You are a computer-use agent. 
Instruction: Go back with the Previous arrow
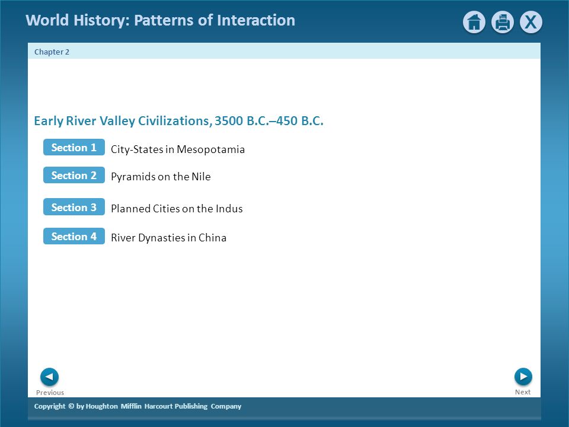tap(49, 377)
